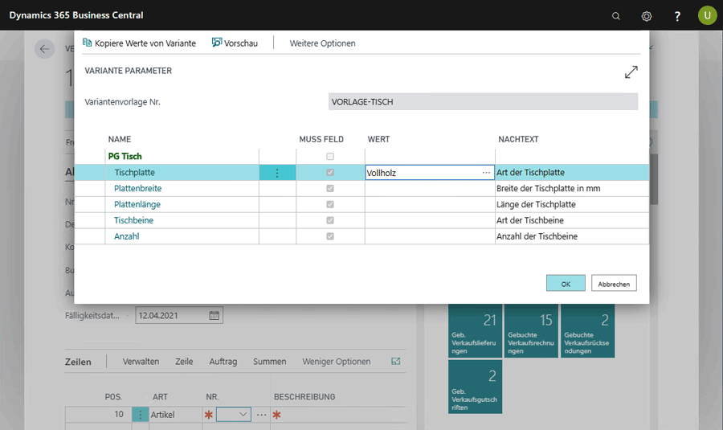723x430 pixels.
Task: Open the settings gear icon
Action: [647, 16]
